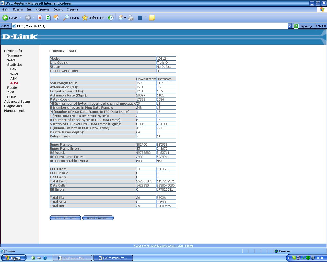Refresh the page with the green arrows icon

tap(48, 18)
